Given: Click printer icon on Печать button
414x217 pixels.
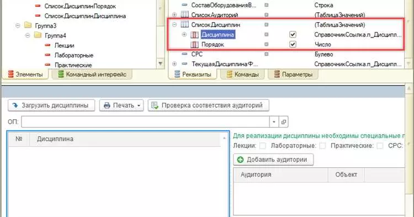Looking at the screenshot, I should pyautogui.click(x=107, y=105).
